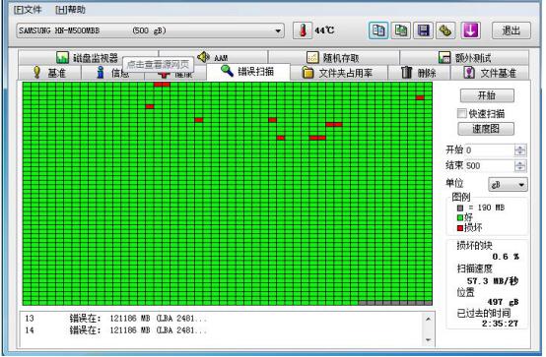Switch to the 基准 tab

click(x=49, y=73)
